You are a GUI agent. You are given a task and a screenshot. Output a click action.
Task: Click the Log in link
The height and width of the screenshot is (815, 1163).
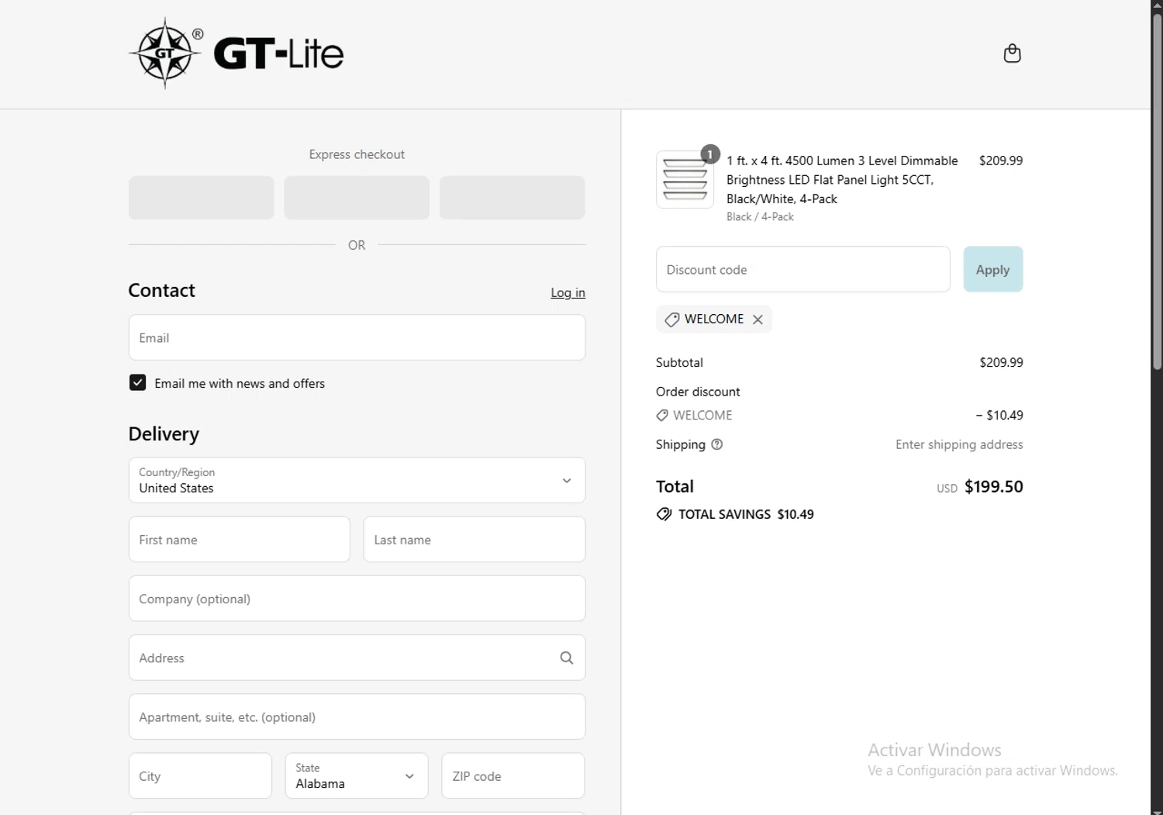(568, 292)
